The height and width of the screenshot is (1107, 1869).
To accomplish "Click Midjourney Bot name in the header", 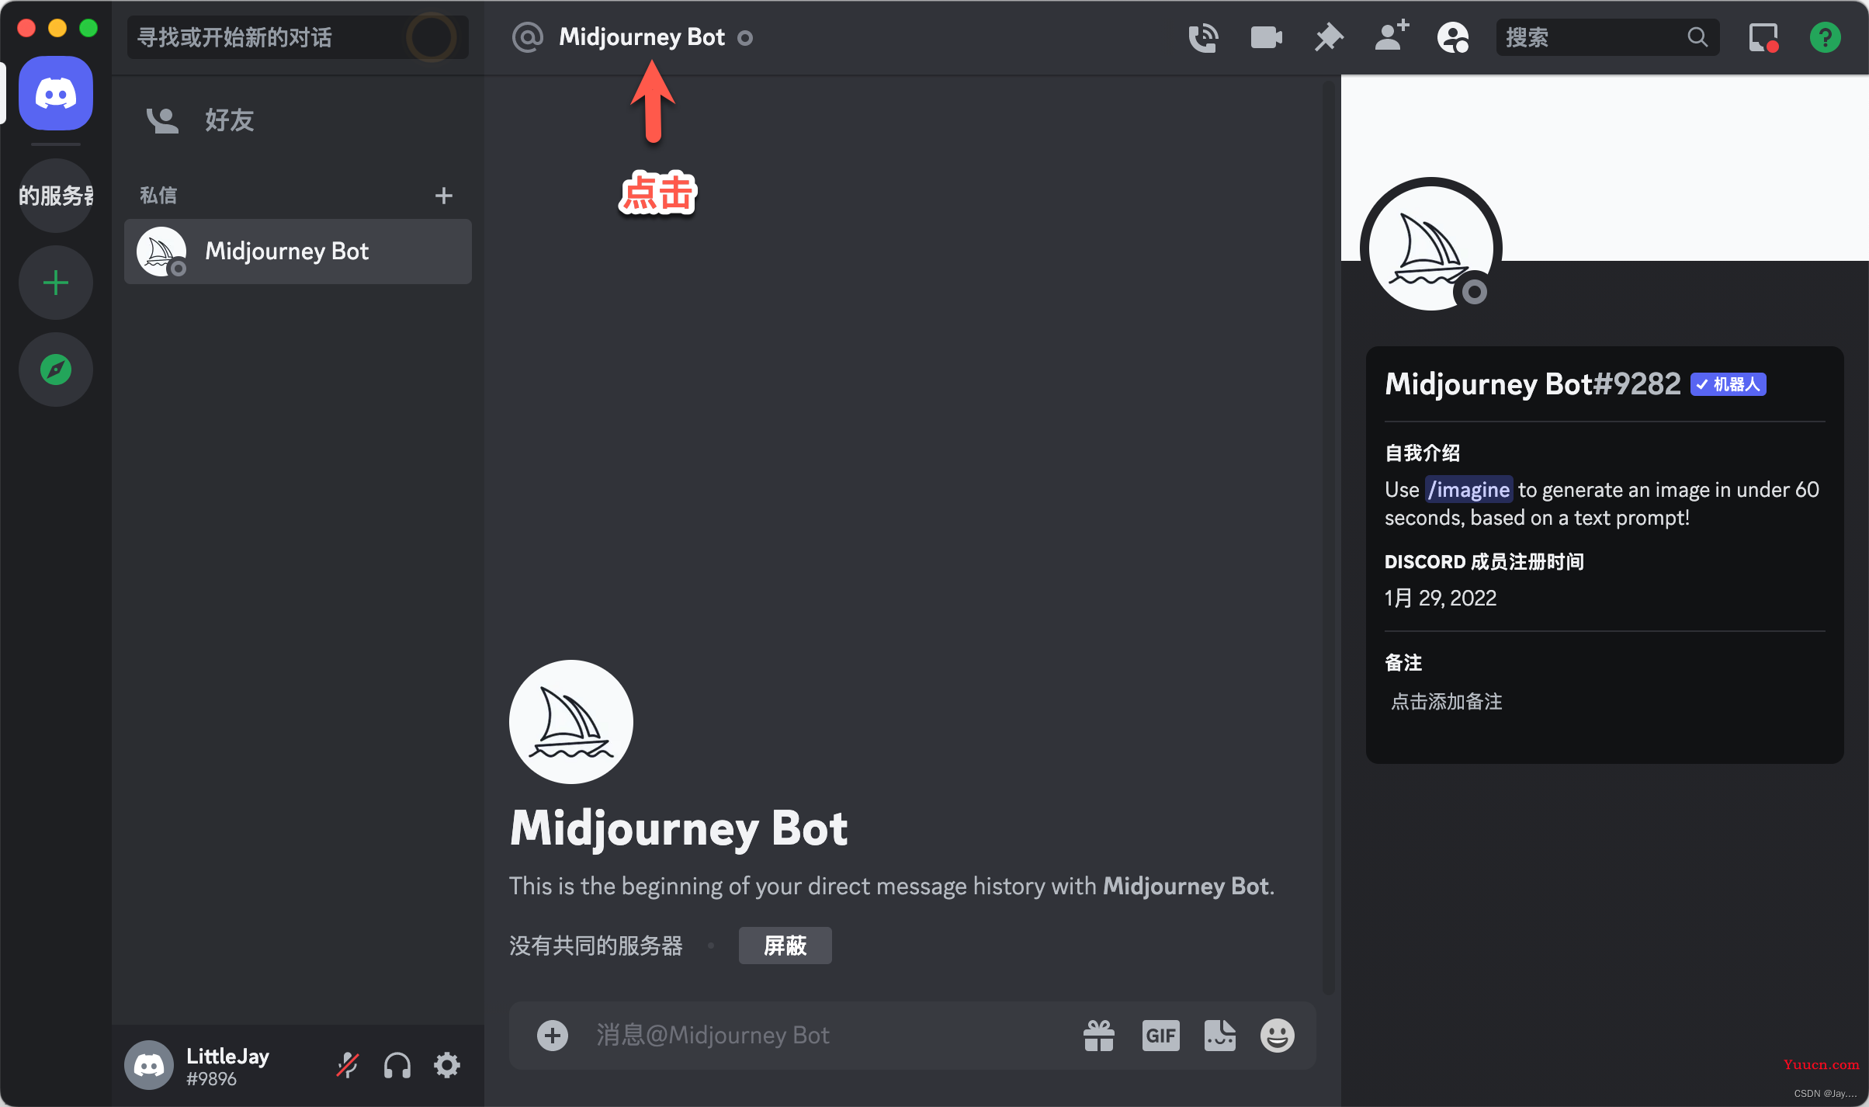I will tap(642, 37).
